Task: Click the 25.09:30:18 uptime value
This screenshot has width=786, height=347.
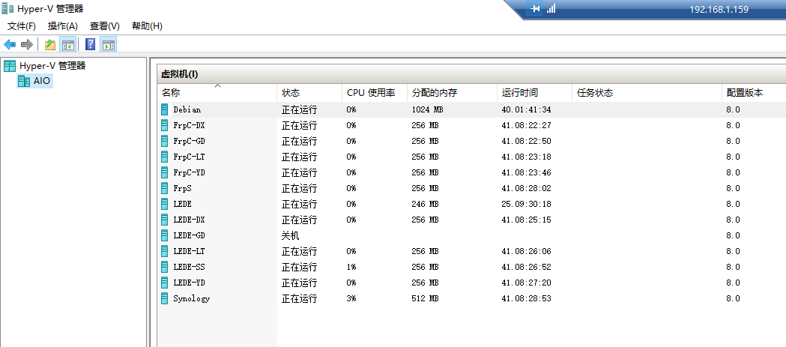Action: (526, 204)
